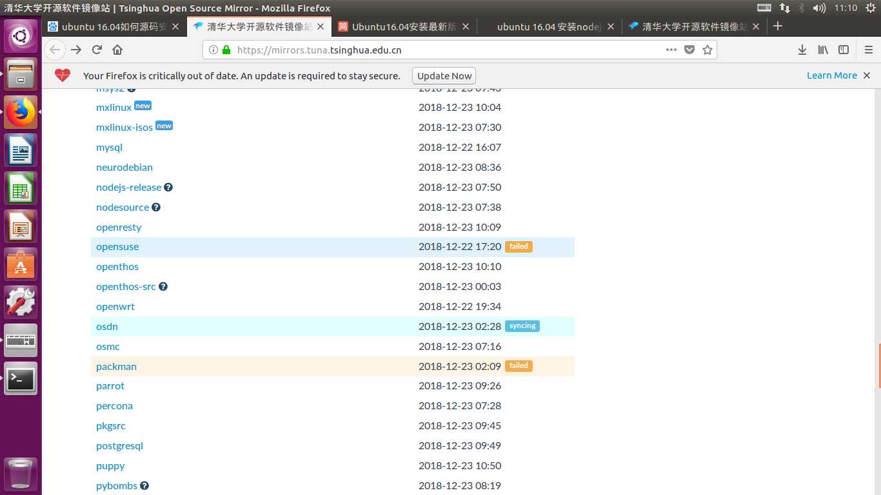This screenshot has width=881, height=495.
Task: Click the green secure padlock icon
Action: 226,50
